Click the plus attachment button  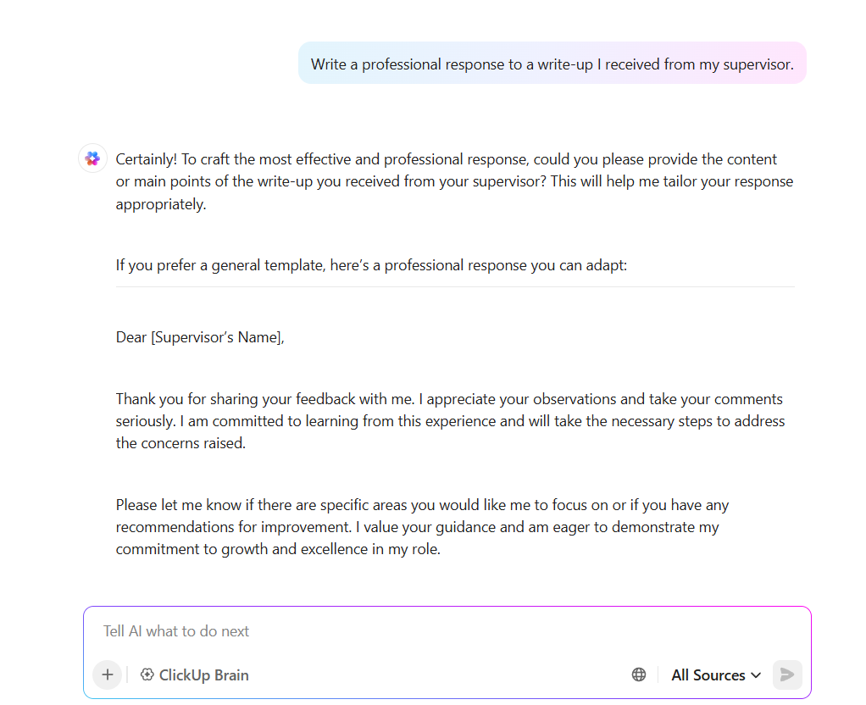click(107, 674)
